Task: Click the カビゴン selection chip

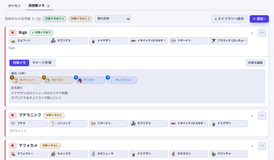Action: click(58, 80)
